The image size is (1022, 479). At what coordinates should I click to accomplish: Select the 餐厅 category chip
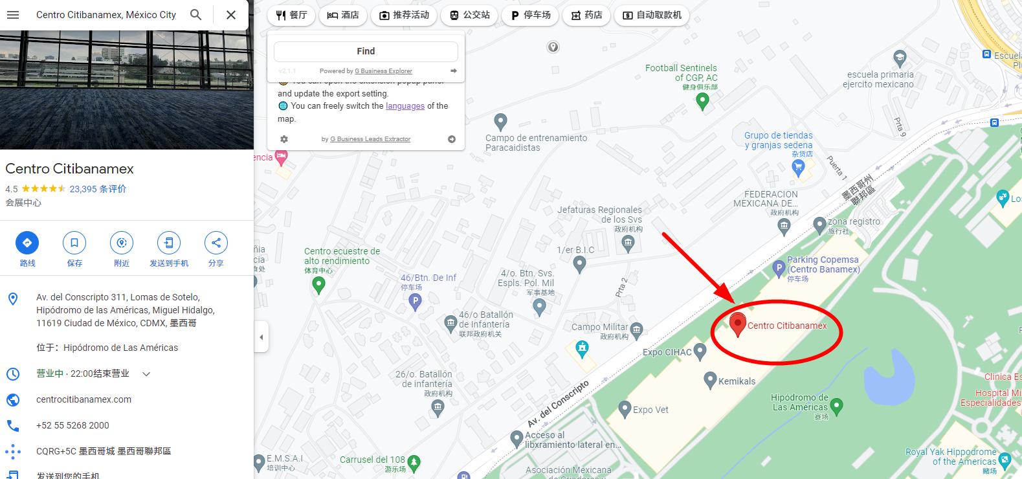tap(291, 15)
